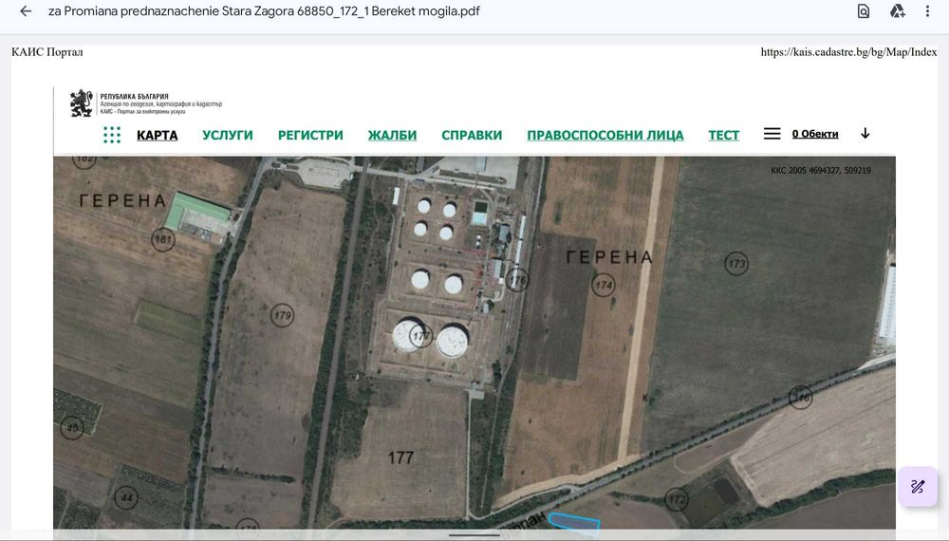The height and width of the screenshot is (541, 949).
Task: Open find in document icon
Action: (x=863, y=10)
